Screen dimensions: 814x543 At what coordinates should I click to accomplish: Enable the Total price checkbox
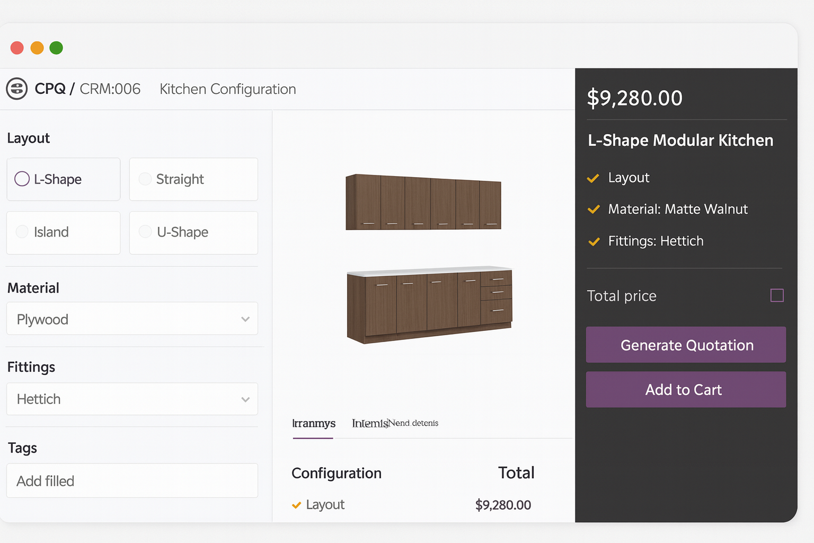[x=777, y=295]
